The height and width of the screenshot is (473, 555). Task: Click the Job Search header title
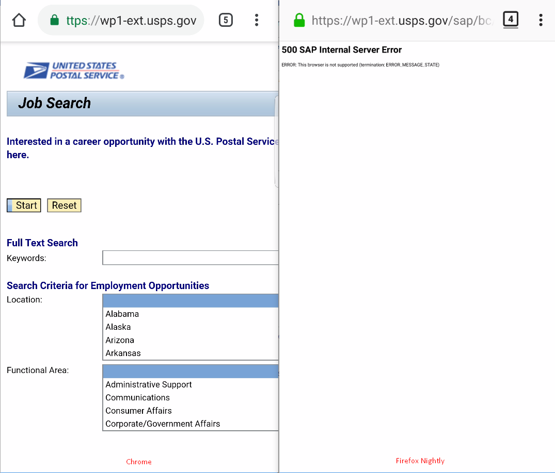pyautogui.click(x=55, y=103)
